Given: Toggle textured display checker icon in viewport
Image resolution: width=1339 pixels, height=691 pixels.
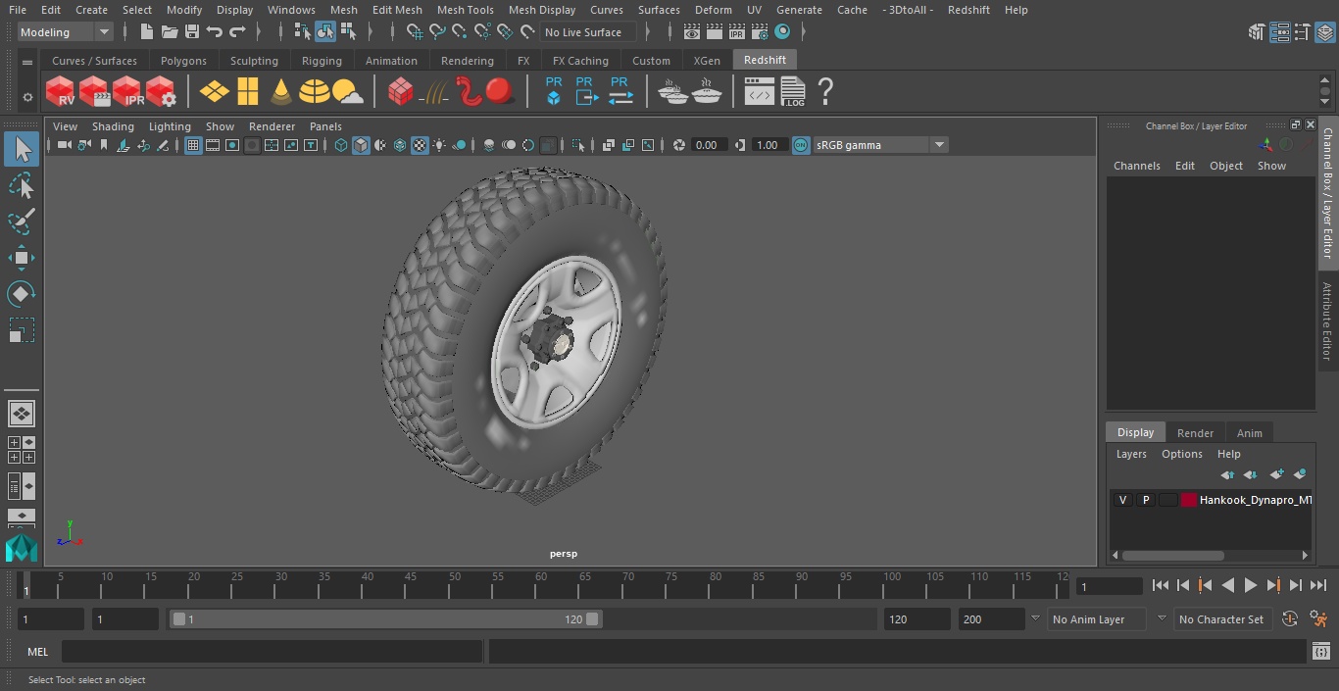Looking at the screenshot, I should coord(420,145).
